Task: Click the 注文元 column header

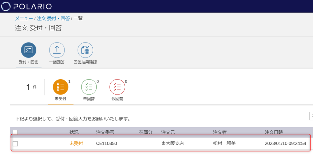Action: (168, 132)
